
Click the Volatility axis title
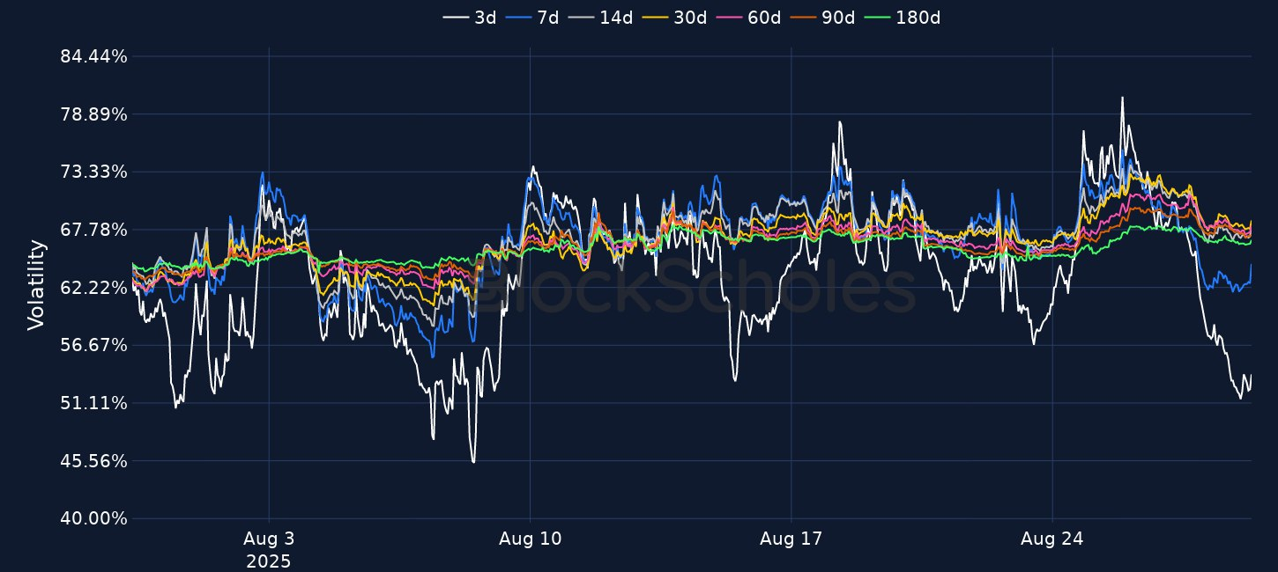pos(35,285)
